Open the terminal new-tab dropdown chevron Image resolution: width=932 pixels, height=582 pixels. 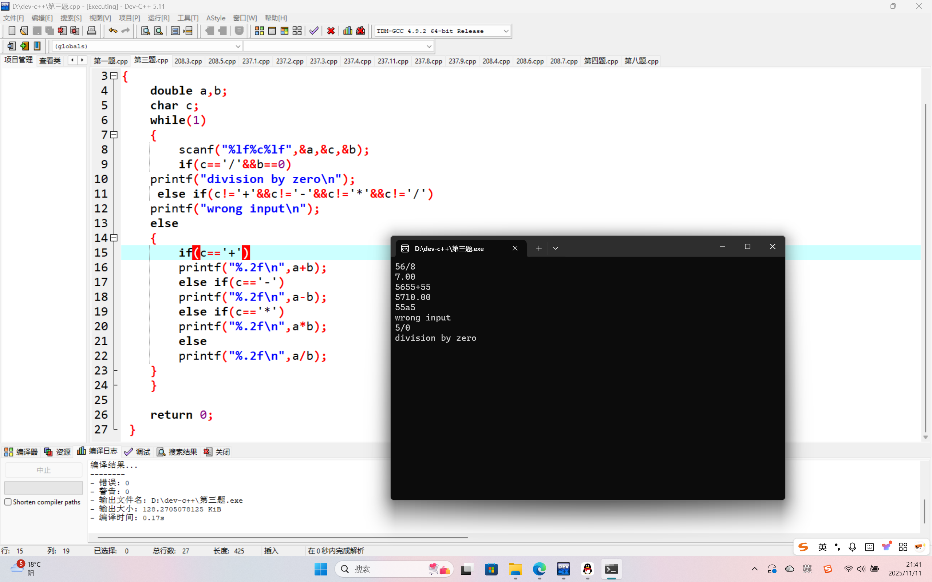coord(555,249)
